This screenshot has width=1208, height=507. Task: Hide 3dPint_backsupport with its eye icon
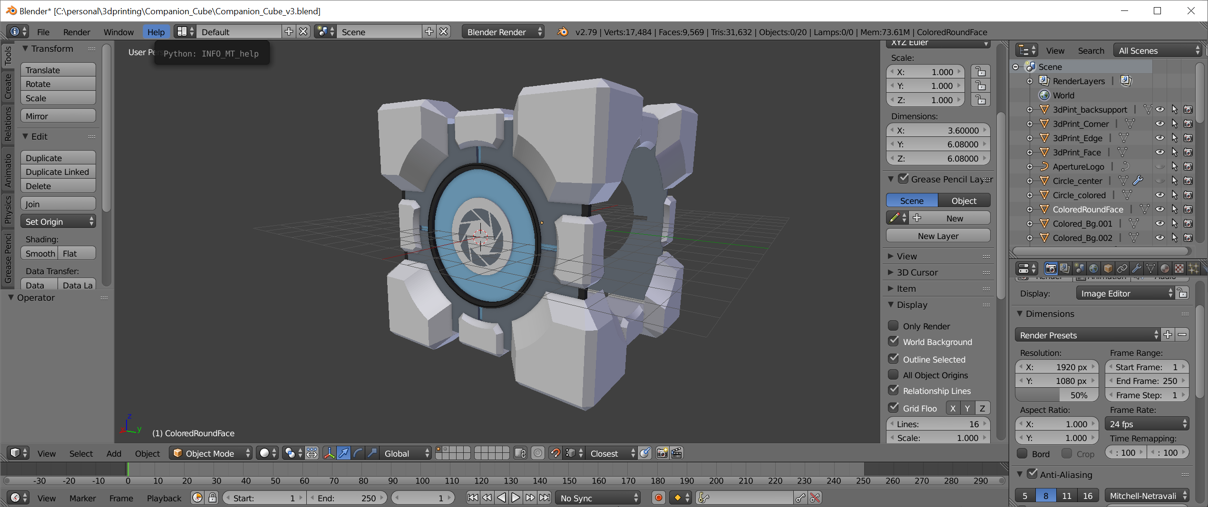[x=1160, y=109]
